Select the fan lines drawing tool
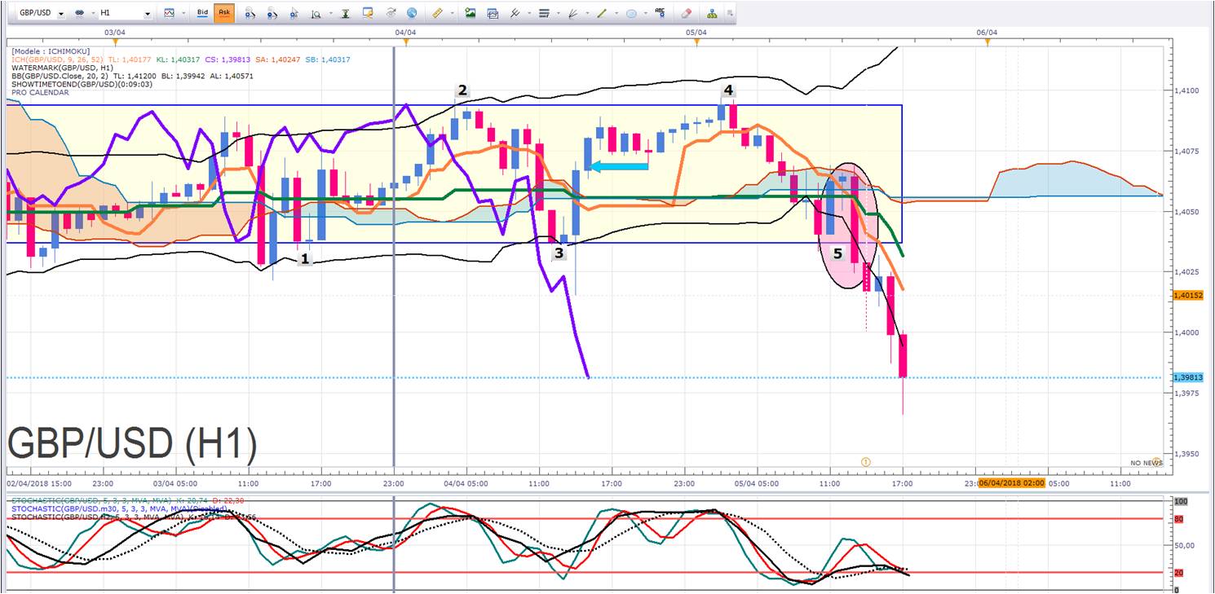1215x594 pixels. coord(573,14)
